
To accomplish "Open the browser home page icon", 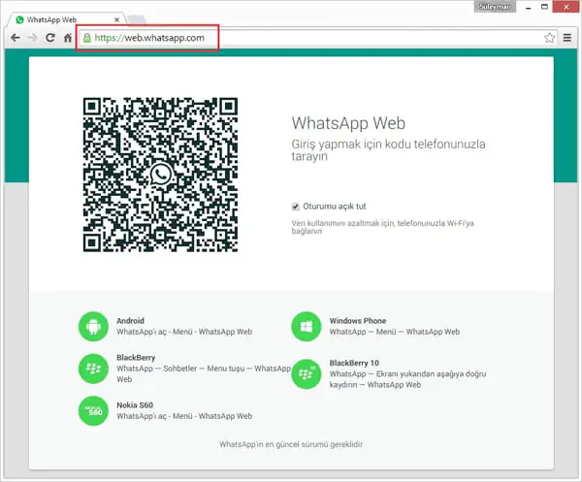I will click(68, 38).
